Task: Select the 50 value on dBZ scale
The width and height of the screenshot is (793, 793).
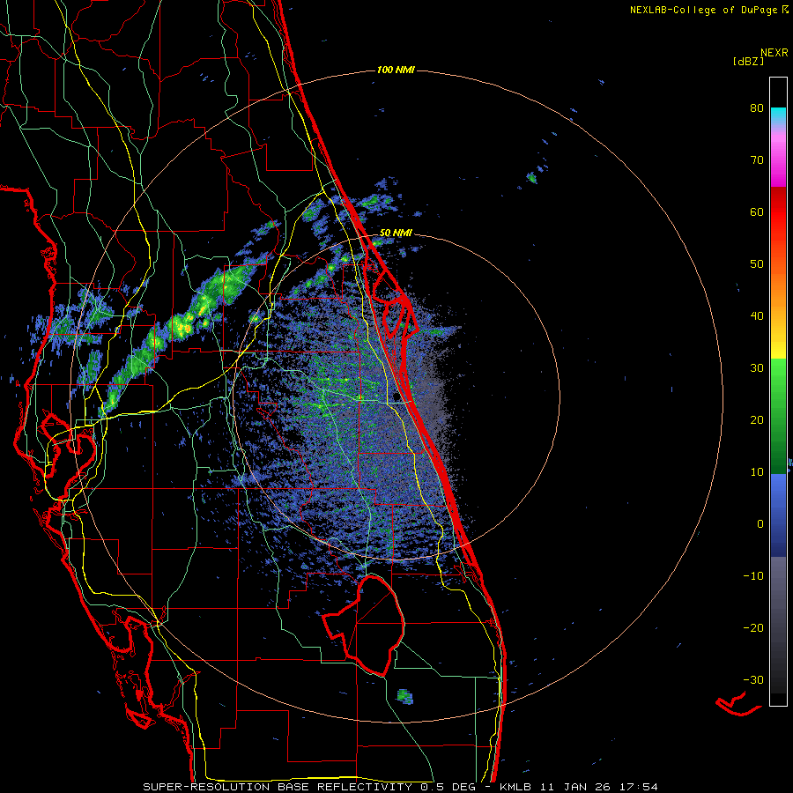Action: [x=757, y=264]
